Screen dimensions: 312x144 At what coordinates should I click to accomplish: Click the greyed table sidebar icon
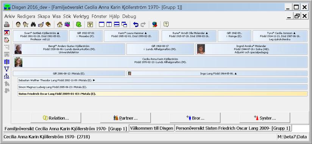tap(6, 54)
